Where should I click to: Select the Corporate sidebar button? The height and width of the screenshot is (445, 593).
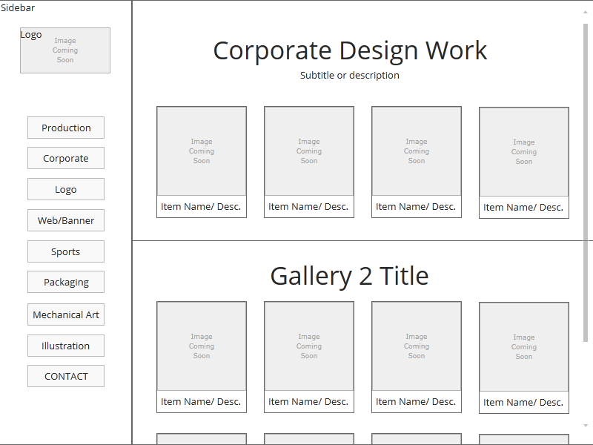click(66, 158)
